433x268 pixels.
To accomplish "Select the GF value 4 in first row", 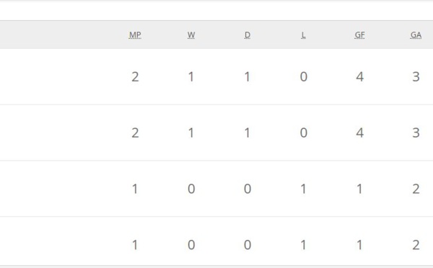I will (359, 76).
